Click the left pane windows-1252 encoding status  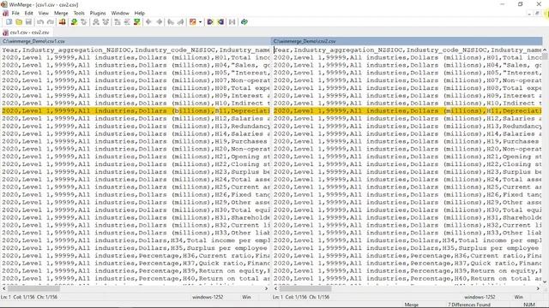208,297
